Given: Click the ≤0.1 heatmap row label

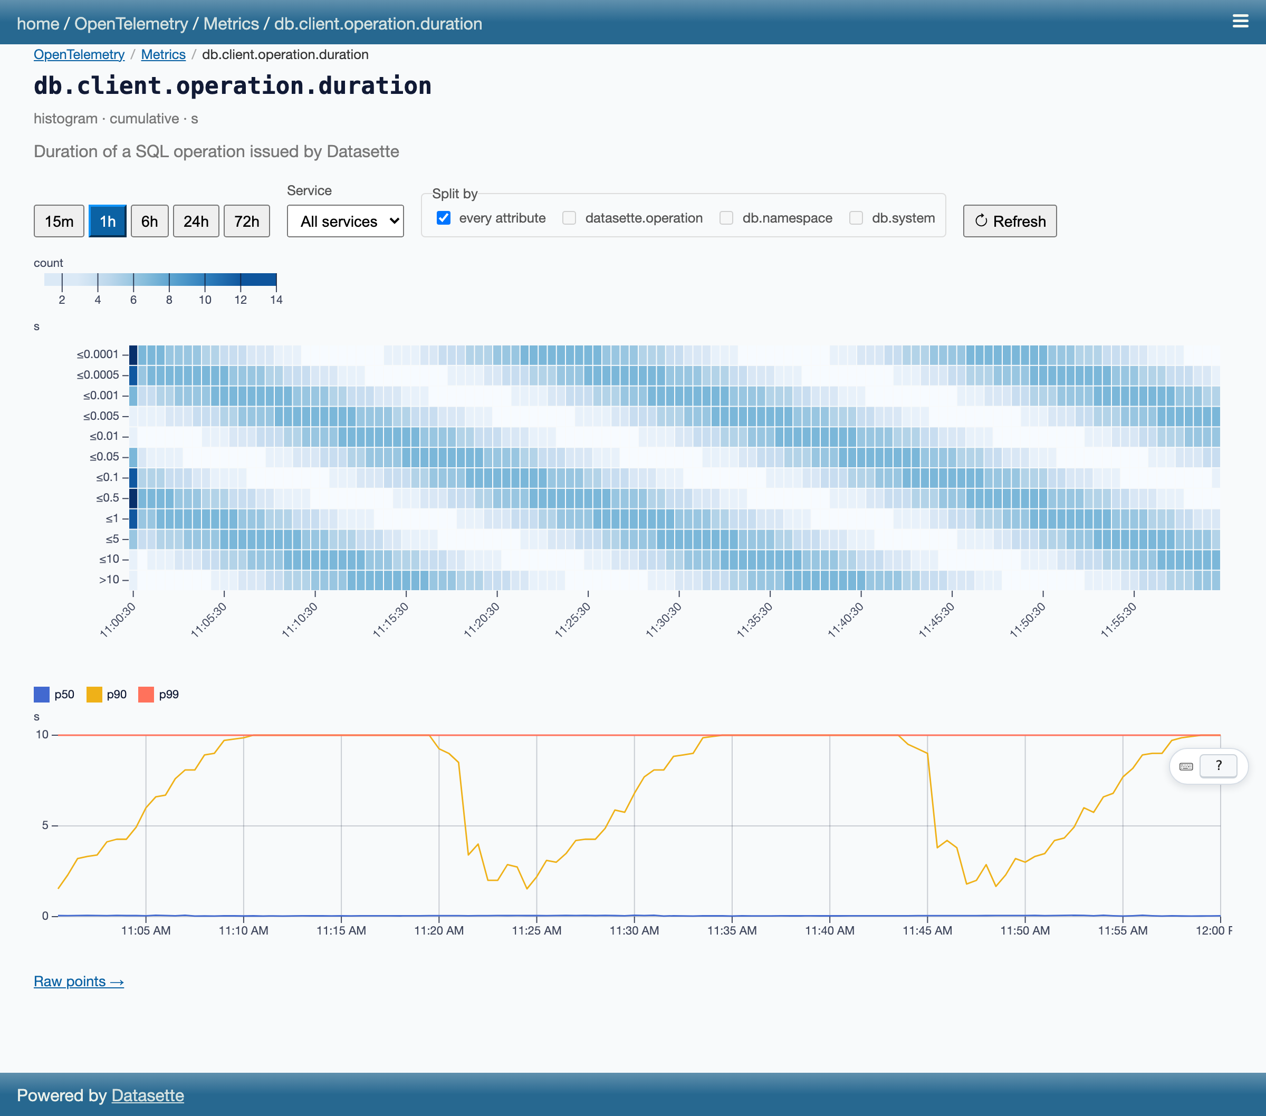Looking at the screenshot, I should [107, 477].
